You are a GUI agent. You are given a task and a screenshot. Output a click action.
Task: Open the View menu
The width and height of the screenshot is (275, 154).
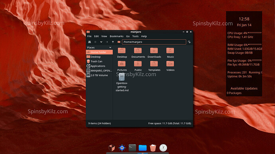coord(104,37)
